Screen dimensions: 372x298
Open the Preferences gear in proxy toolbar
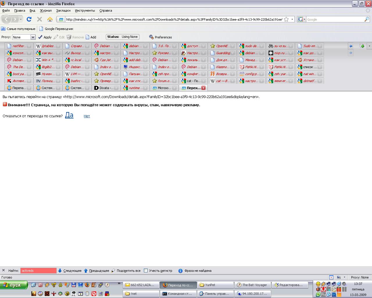click(x=160, y=37)
